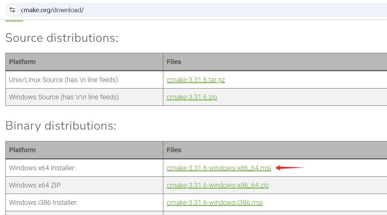Select the Source distributions heading
The width and height of the screenshot is (387, 215).
click(x=61, y=38)
